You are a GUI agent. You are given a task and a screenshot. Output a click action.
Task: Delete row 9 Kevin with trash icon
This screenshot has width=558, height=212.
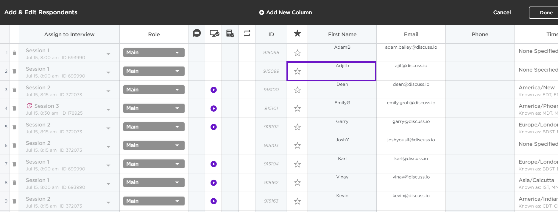14,201
